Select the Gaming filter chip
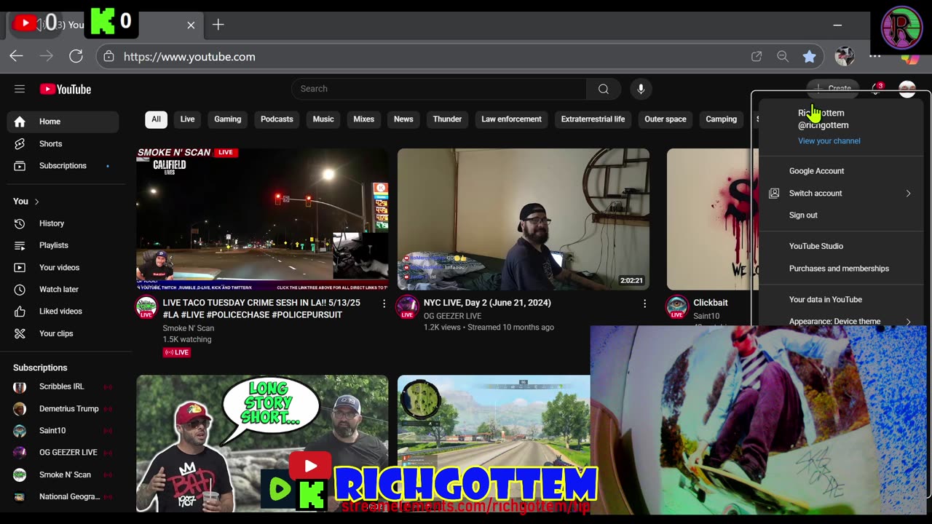 coord(227,119)
